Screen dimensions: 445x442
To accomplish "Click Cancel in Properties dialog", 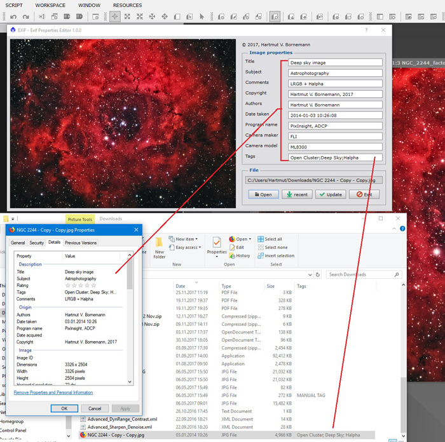I will click(95, 408).
